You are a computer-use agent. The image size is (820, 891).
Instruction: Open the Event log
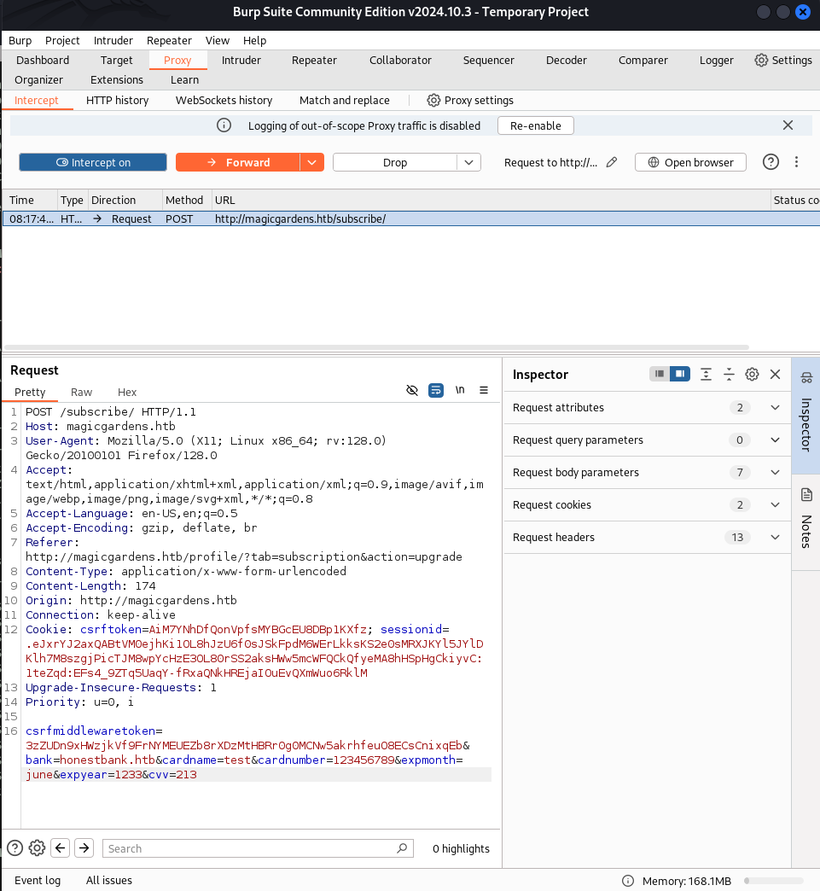click(x=38, y=880)
